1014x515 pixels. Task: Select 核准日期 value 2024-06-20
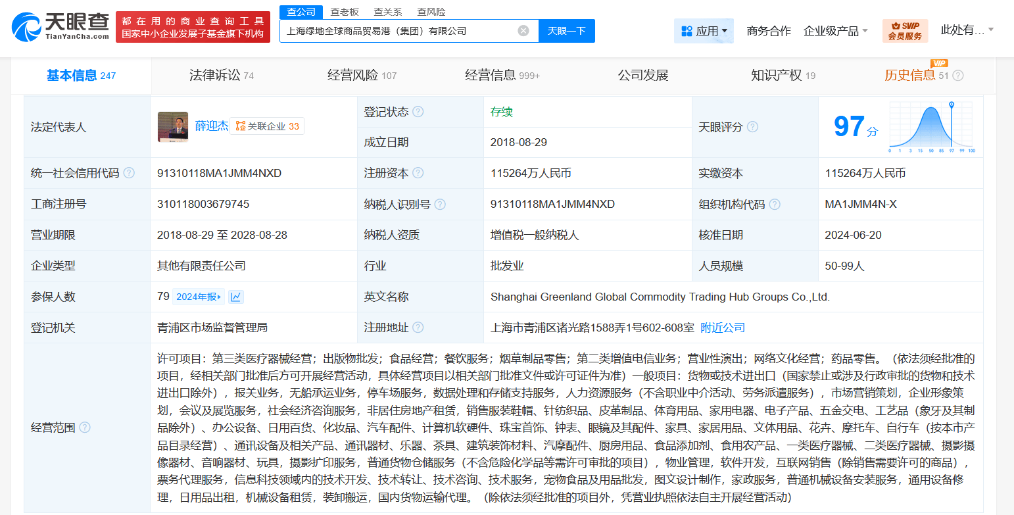click(x=854, y=235)
